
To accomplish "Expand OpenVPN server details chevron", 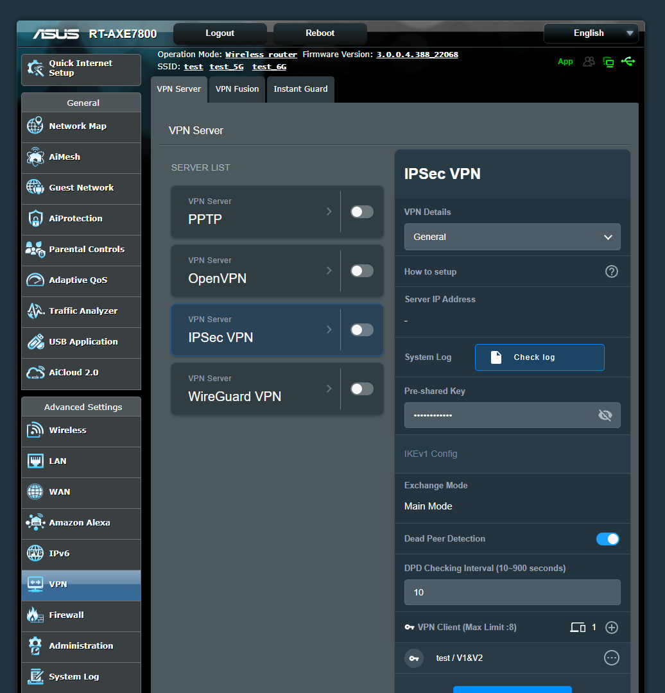I will [x=329, y=271].
